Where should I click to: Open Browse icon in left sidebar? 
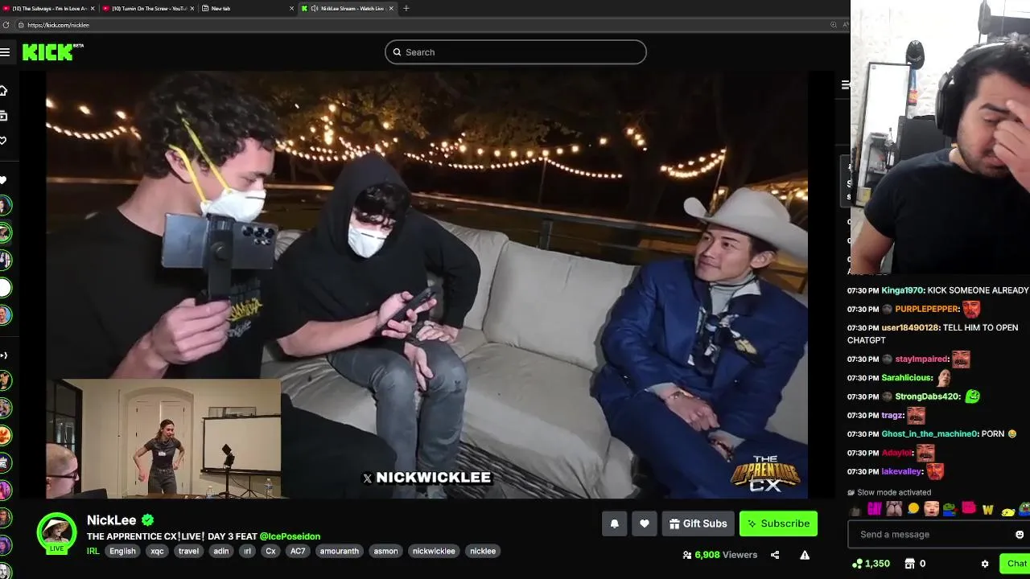pos(4,116)
